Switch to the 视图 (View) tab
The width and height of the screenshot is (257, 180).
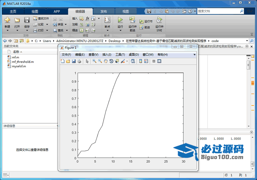[126, 12]
